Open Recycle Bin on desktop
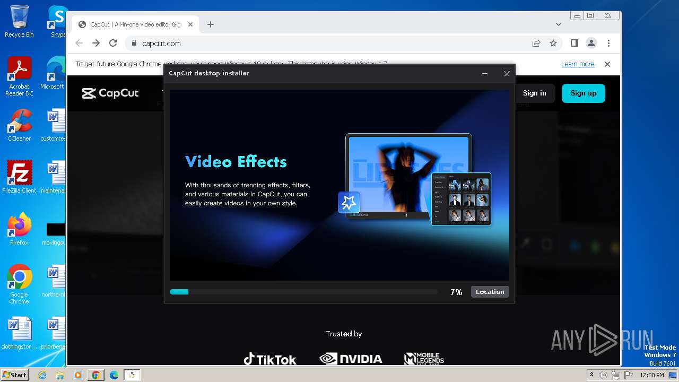The image size is (679, 382). pyautogui.click(x=19, y=21)
